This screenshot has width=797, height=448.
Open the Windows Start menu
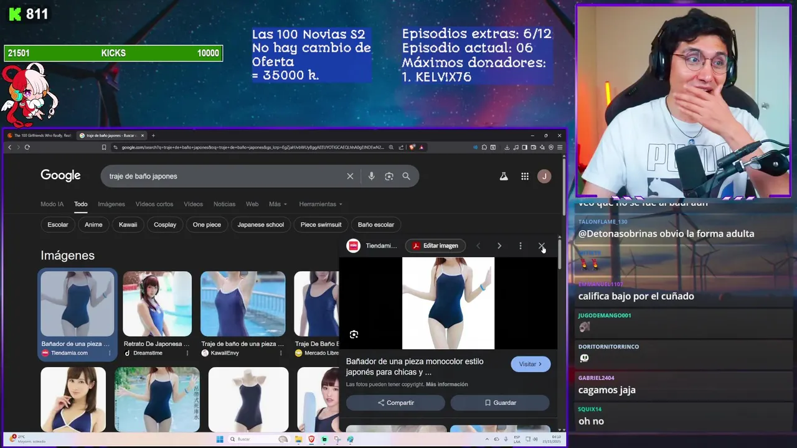click(220, 439)
